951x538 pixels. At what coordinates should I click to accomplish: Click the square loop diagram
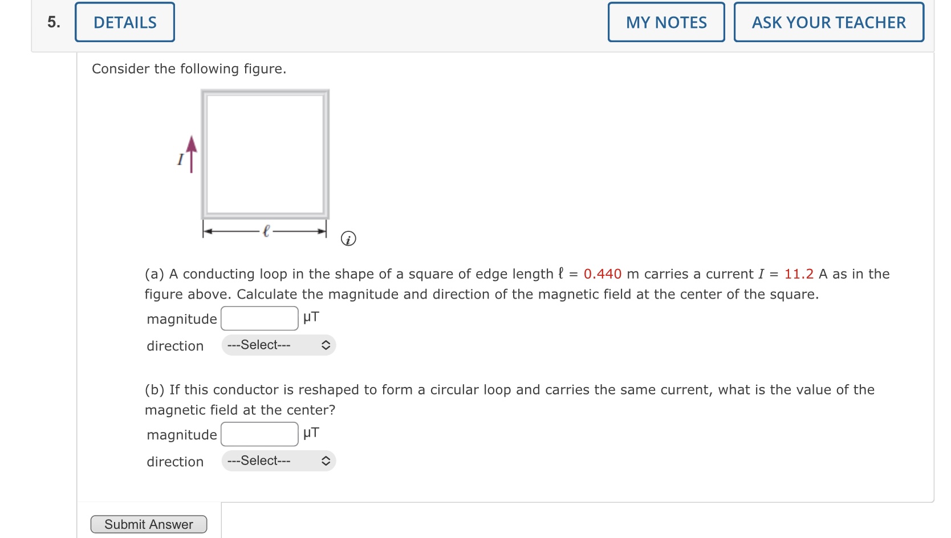265,154
